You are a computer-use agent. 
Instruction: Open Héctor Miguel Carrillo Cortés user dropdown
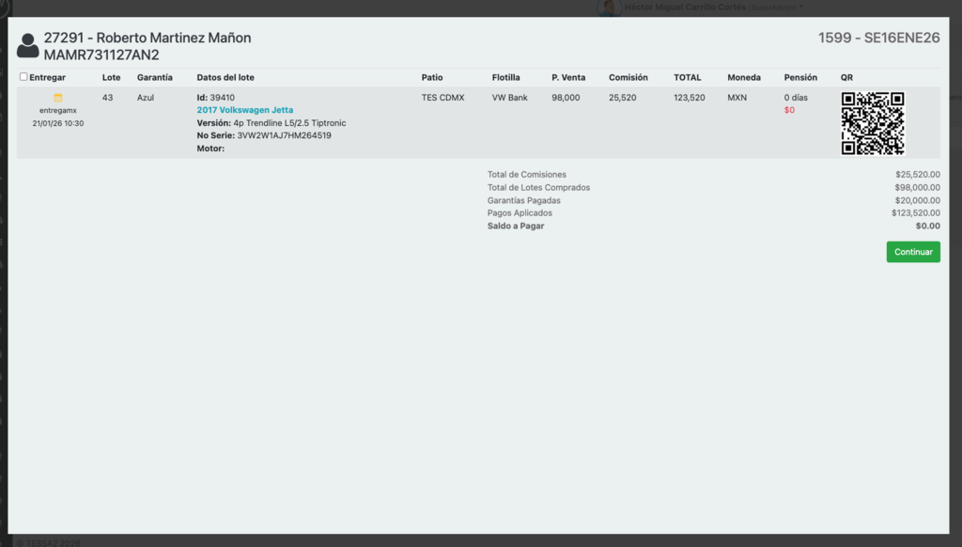pyautogui.click(x=714, y=8)
